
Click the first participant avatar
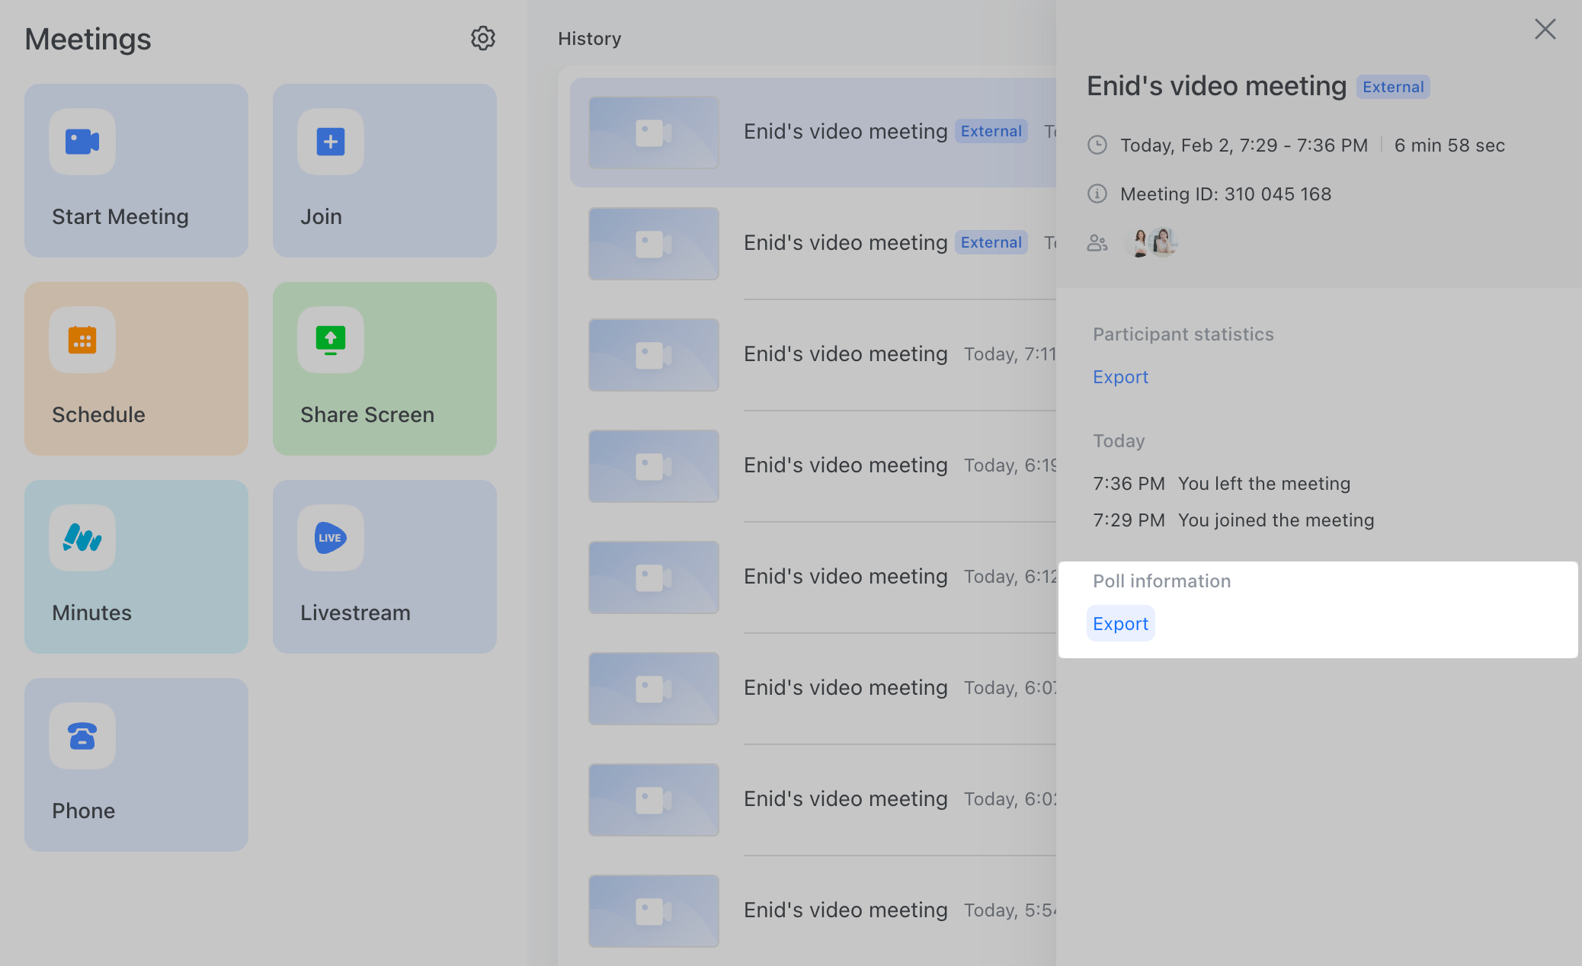pyautogui.click(x=1138, y=242)
